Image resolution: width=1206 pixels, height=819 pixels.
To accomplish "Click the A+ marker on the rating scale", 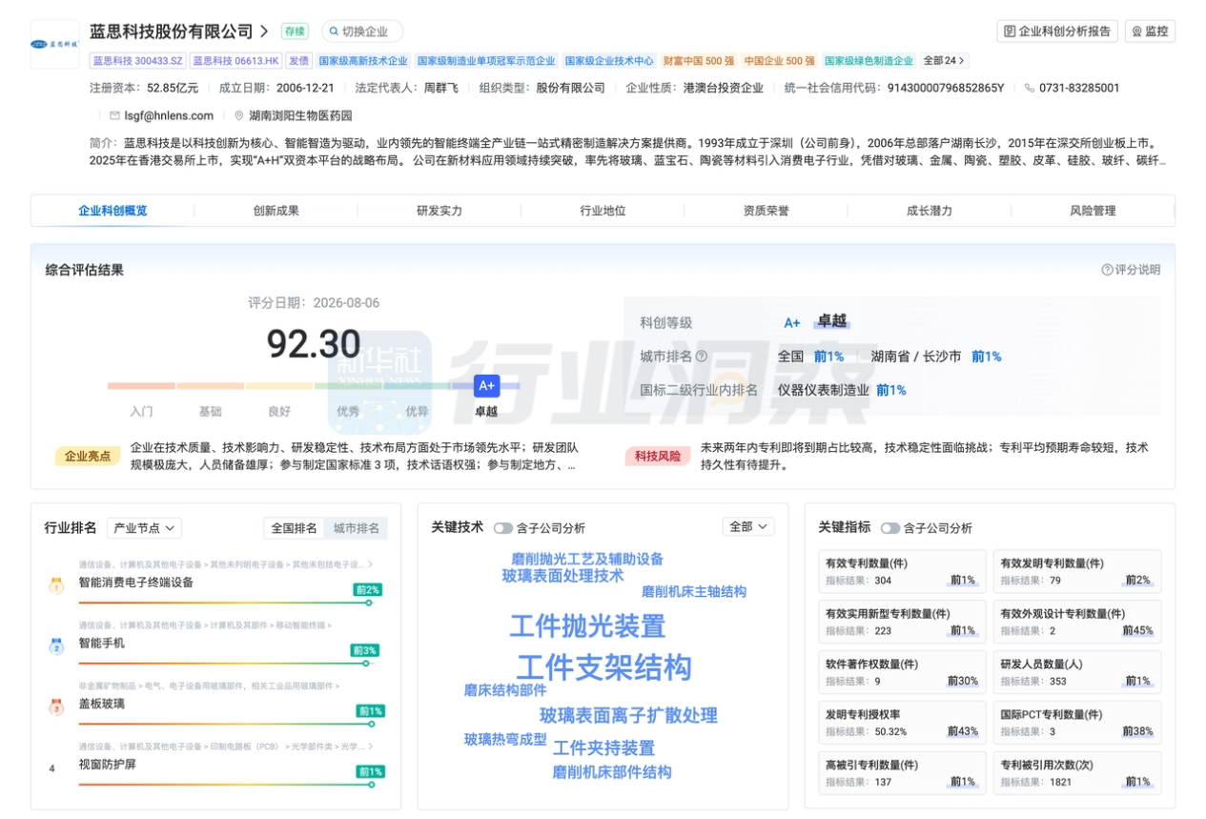I will click(486, 385).
